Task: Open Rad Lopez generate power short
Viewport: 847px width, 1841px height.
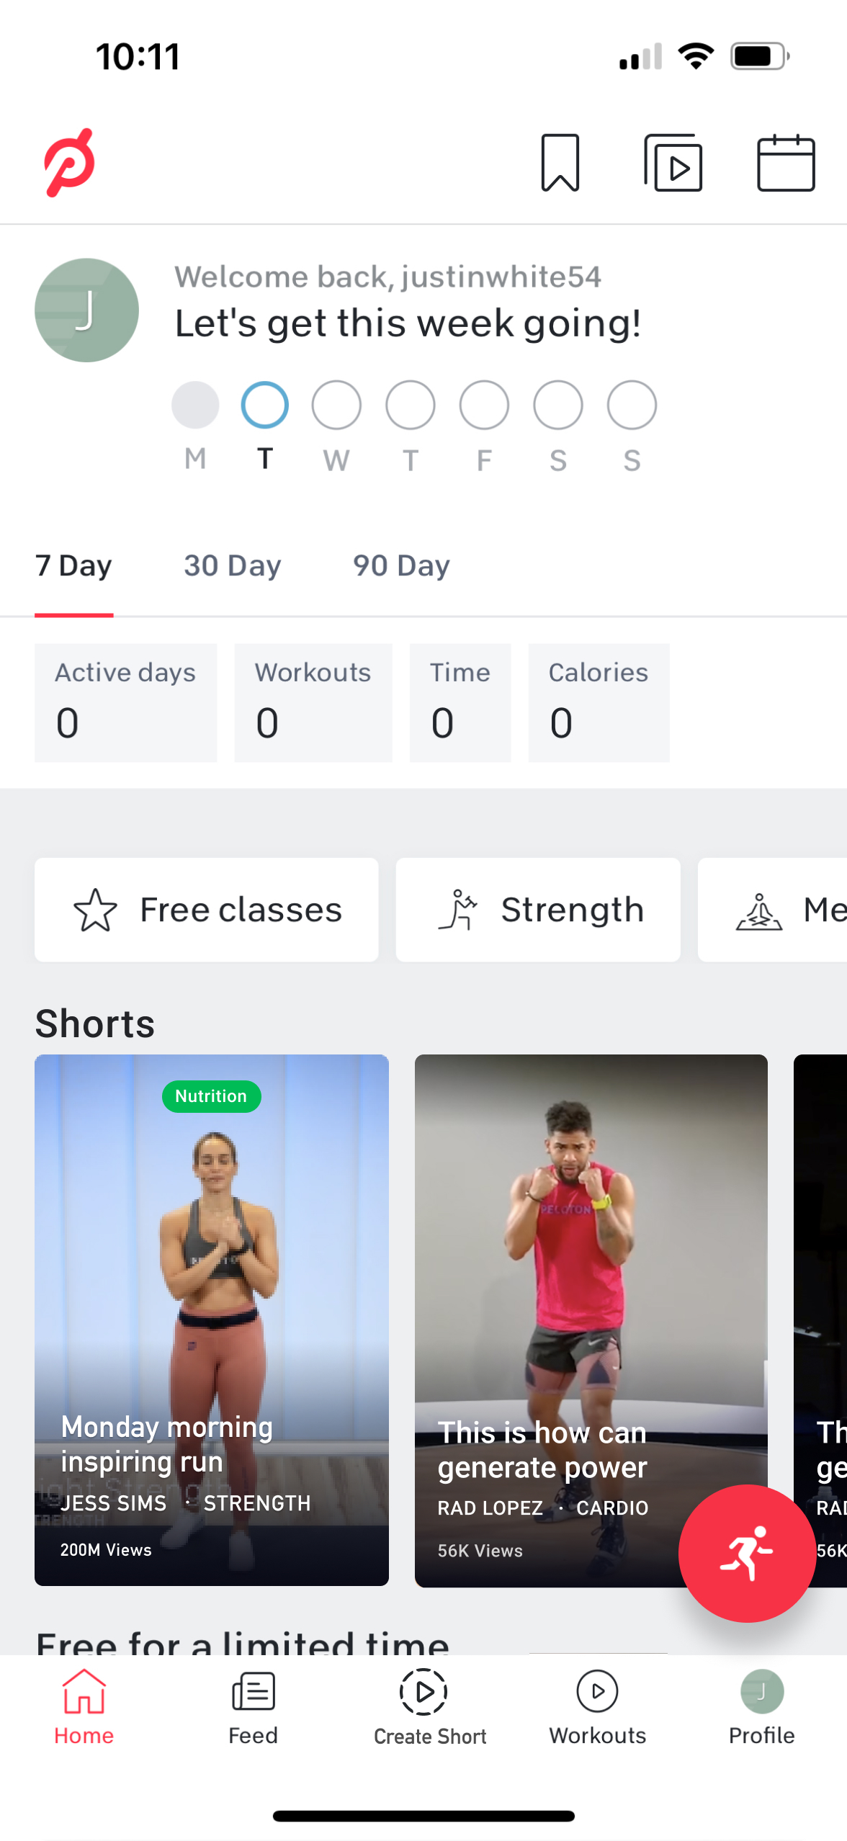Action: coord(591,1320)
